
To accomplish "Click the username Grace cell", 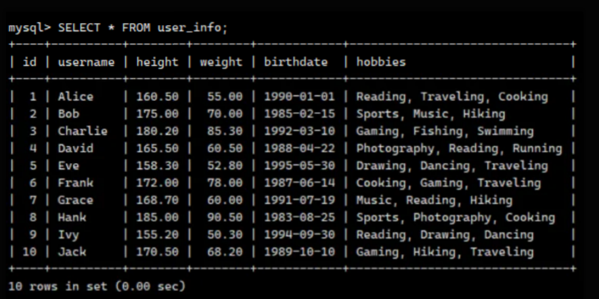I will (75, 200).
